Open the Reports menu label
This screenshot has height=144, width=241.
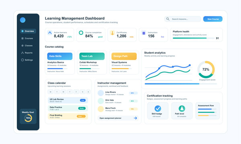(29, 53)
